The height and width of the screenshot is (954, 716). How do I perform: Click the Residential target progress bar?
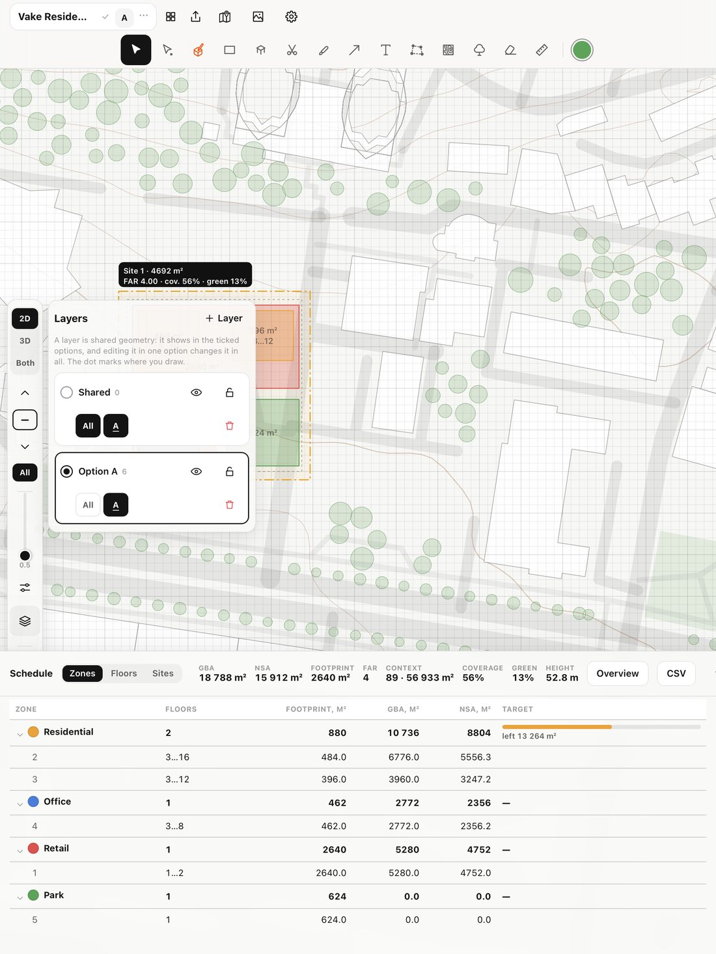(601, 726)
